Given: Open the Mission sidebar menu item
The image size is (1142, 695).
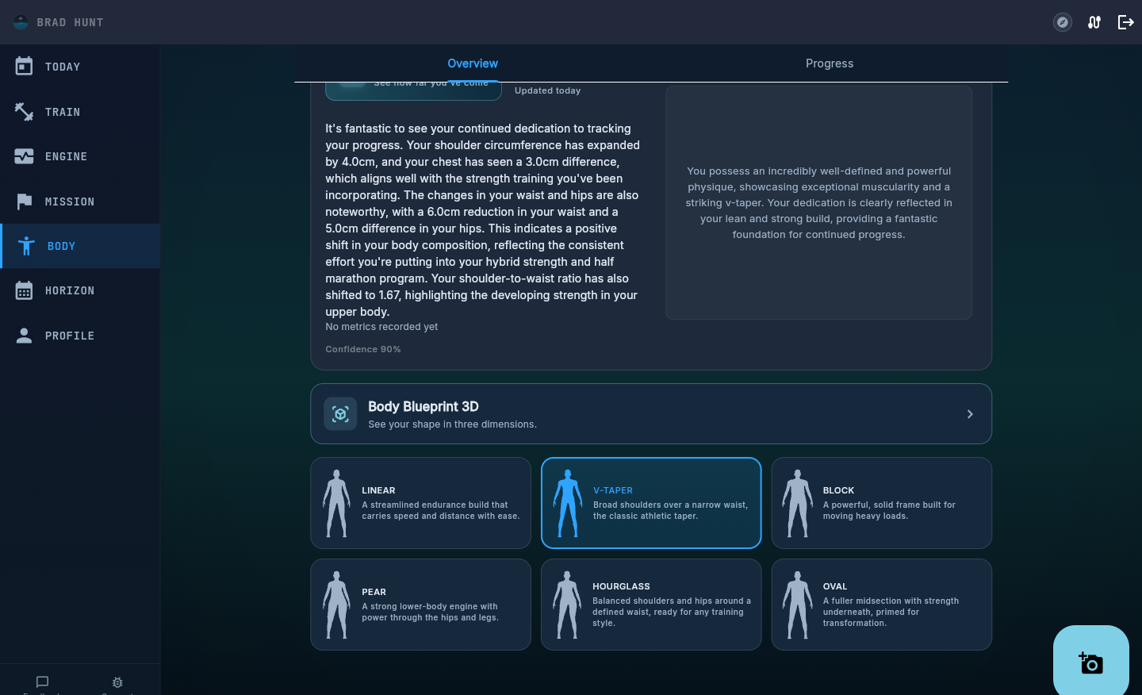Looking at the screenshot, I should click(x=79, y=202).
